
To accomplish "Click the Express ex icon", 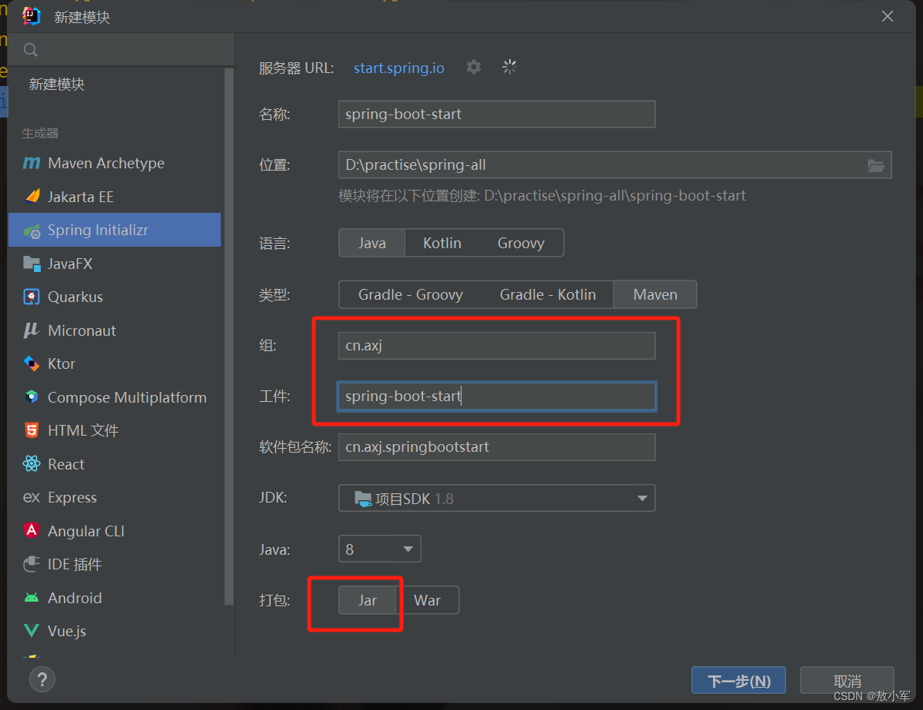I will coord(32,497).
